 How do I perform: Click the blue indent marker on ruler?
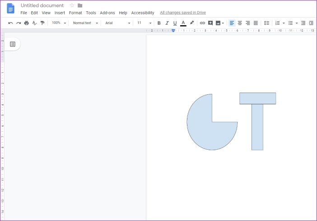173,31
